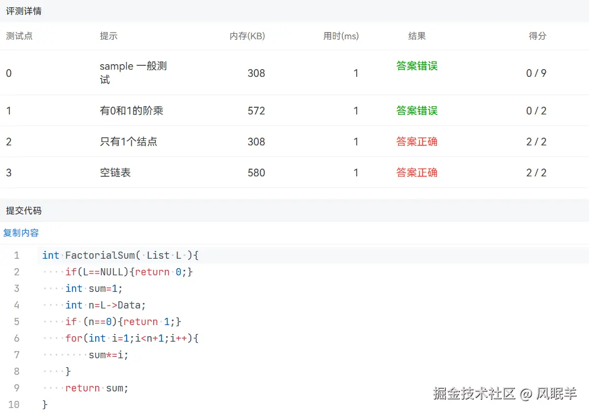Click the 答案错误 result in the sample 一般测试 row

tap(417, 66)
